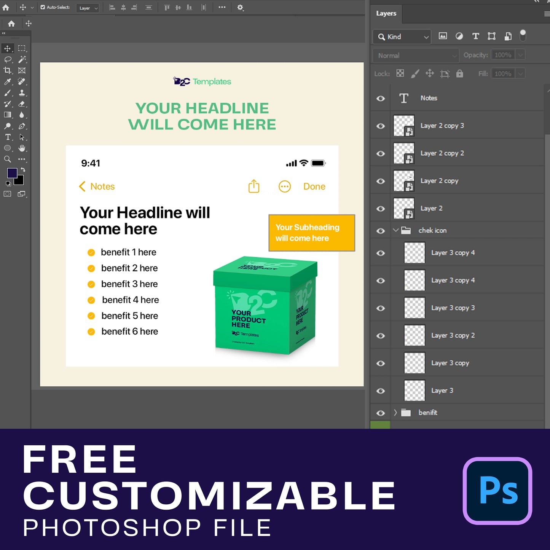The width and height of the screenshot is (550, 550).
Task: Select the Clone Stamp tool
Action: pyautogui.click(x=22, y=92)
